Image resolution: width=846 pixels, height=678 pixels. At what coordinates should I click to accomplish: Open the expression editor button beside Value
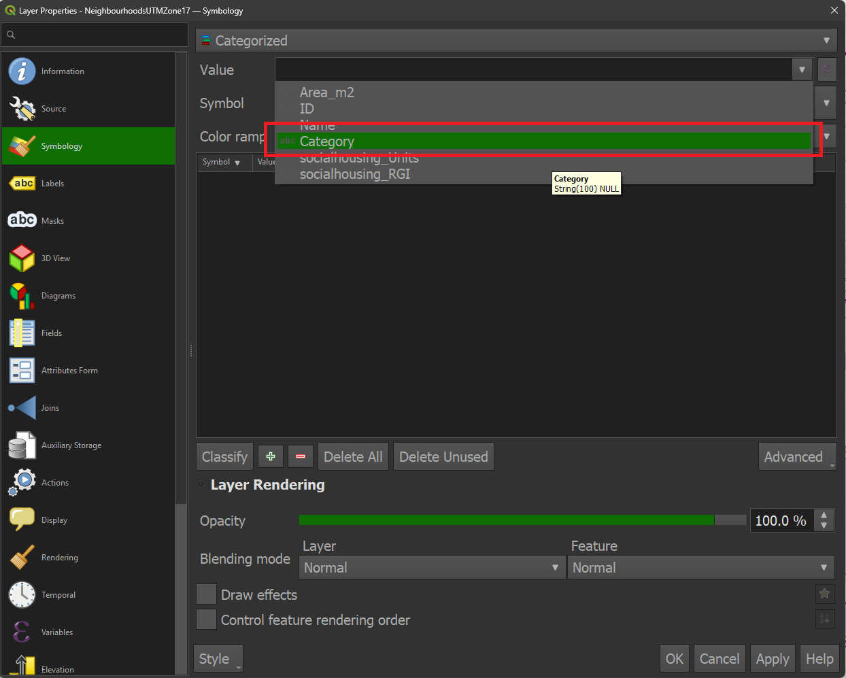point(827,69)
